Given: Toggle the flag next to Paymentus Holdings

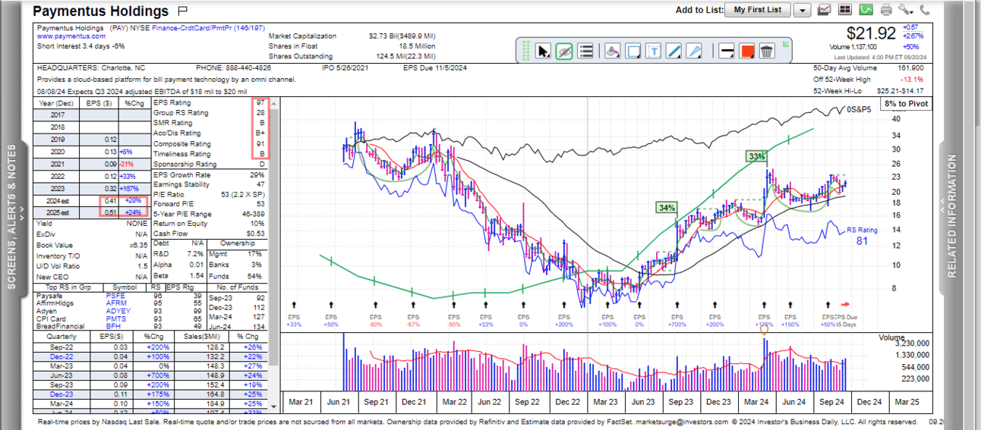Looking at the screenshot, I should [182, 11].
